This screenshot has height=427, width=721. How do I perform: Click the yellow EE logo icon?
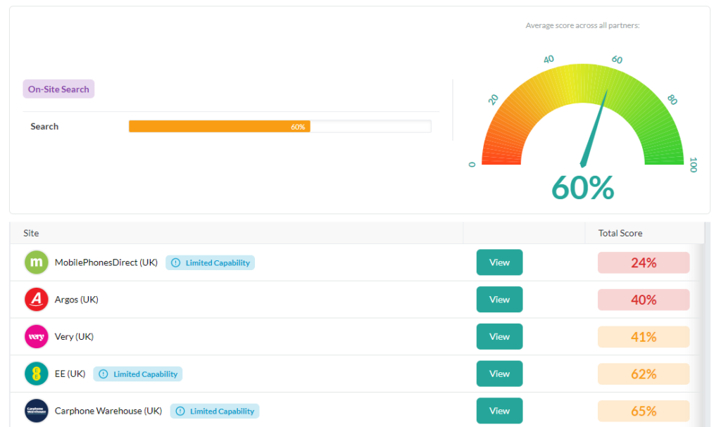36,374
